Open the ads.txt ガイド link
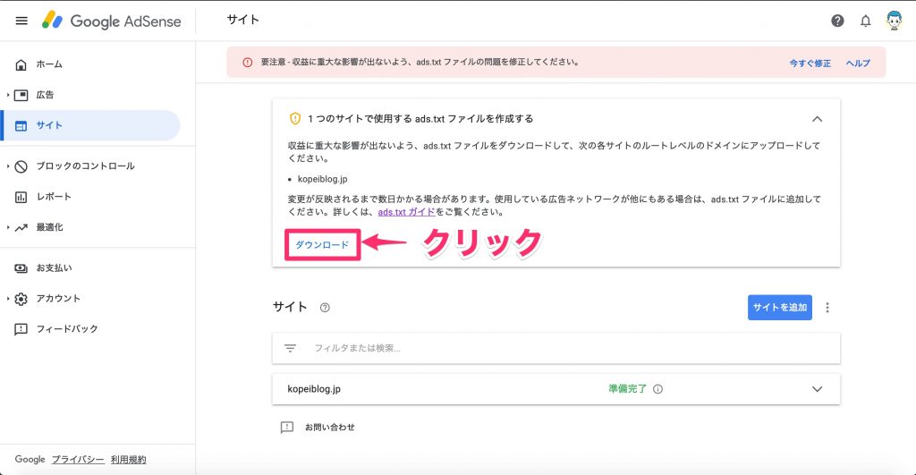 point(406,212)
